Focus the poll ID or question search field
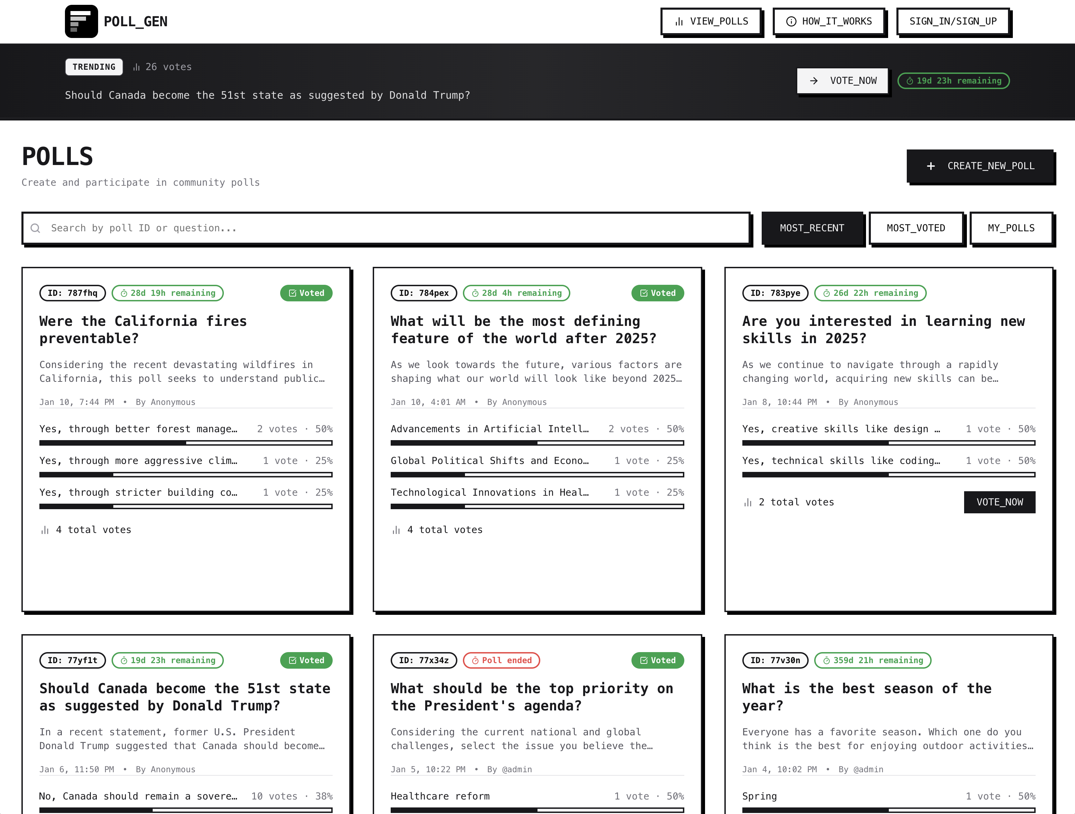This screenshot has height=814, width=1075. click(389, 228)
